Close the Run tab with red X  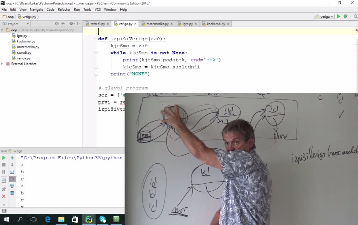click(x=4, y=196)
